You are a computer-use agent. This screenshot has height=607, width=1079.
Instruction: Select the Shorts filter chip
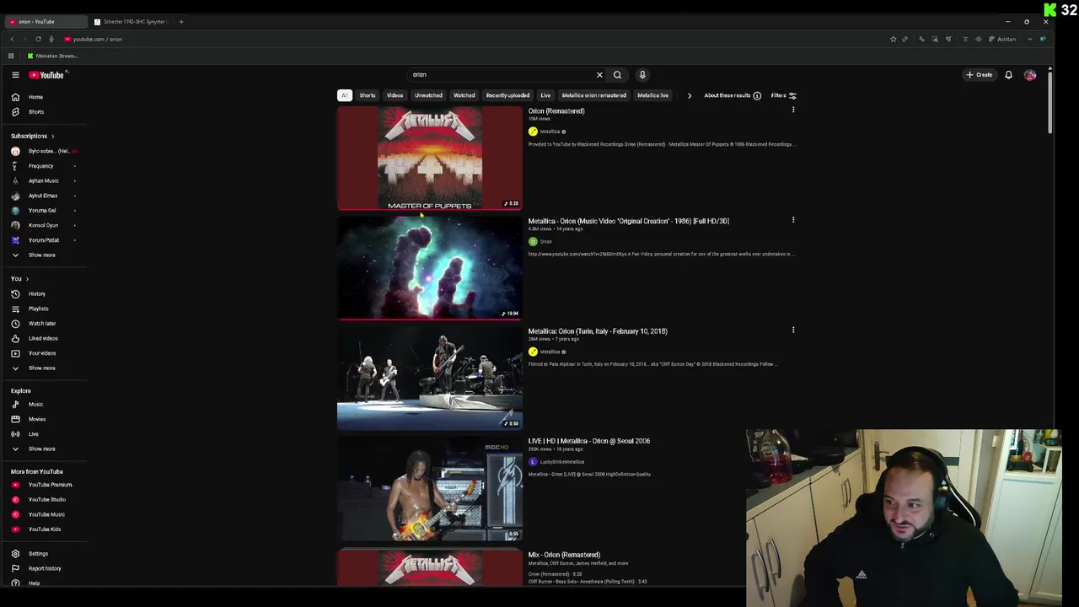[x=368, y=95]
